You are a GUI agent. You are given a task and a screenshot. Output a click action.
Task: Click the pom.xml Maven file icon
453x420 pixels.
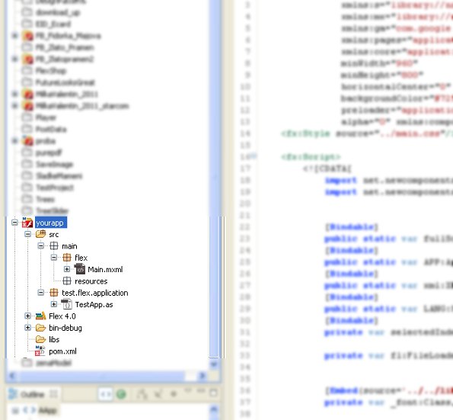pos(40,351)
